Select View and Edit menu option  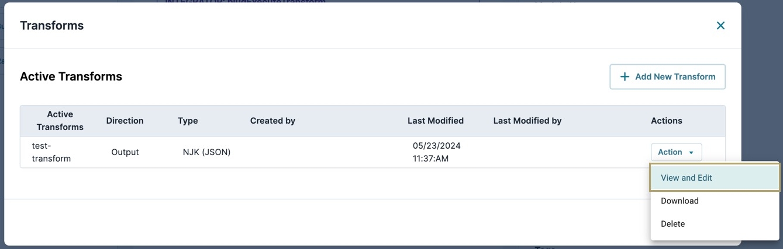[x=715, y=178]
